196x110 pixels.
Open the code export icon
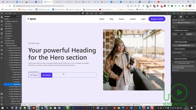(178, 13)
